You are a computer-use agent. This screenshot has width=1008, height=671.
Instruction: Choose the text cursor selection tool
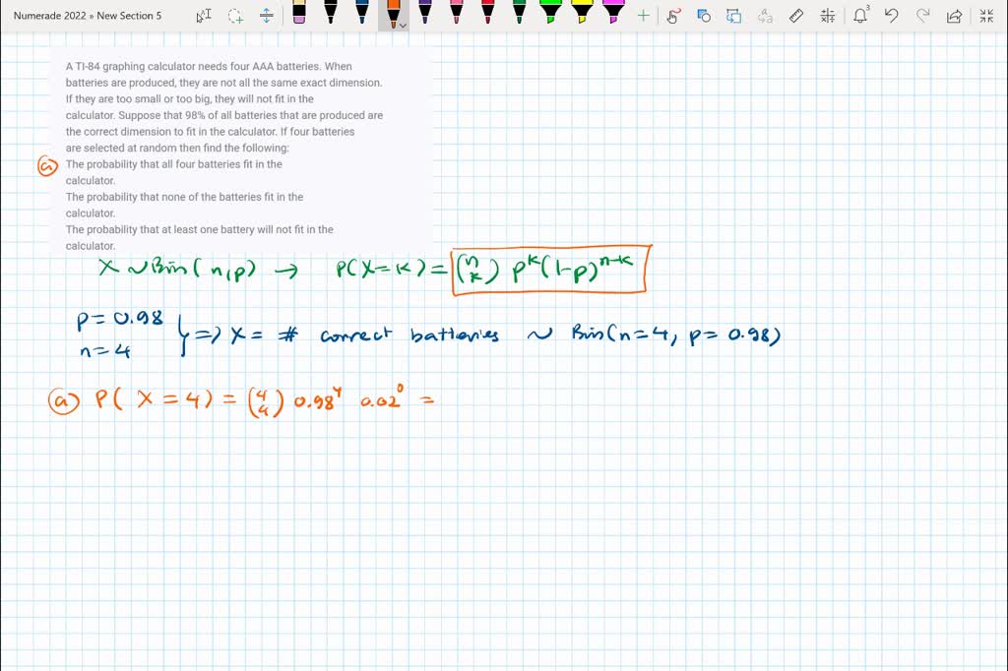click(206, 16)
